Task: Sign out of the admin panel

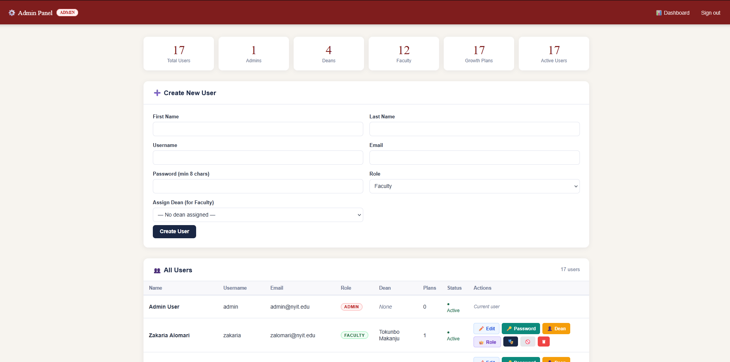Action: click(710, 13)
